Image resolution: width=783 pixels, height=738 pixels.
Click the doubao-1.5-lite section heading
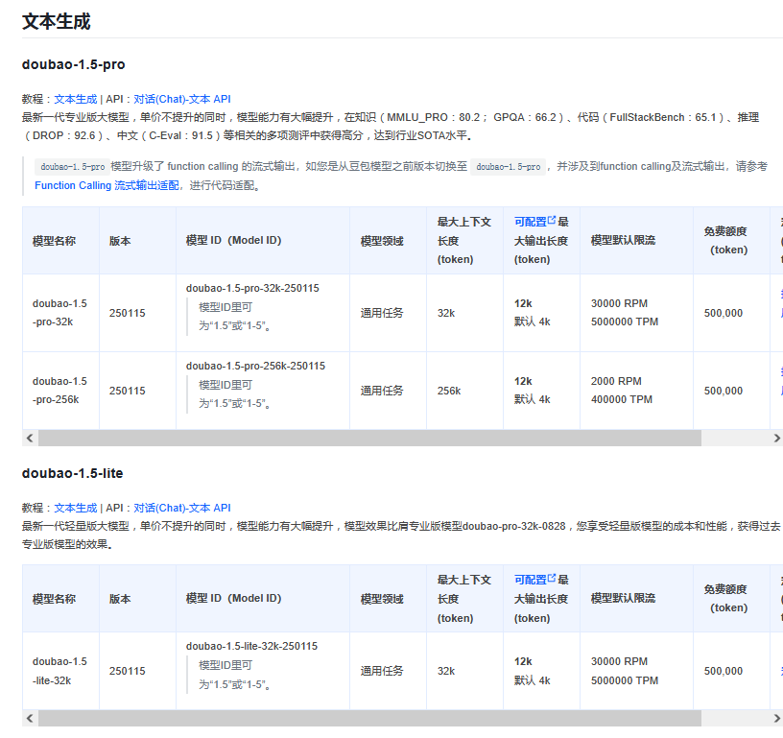pyautogui.click(x=72, y=473)
